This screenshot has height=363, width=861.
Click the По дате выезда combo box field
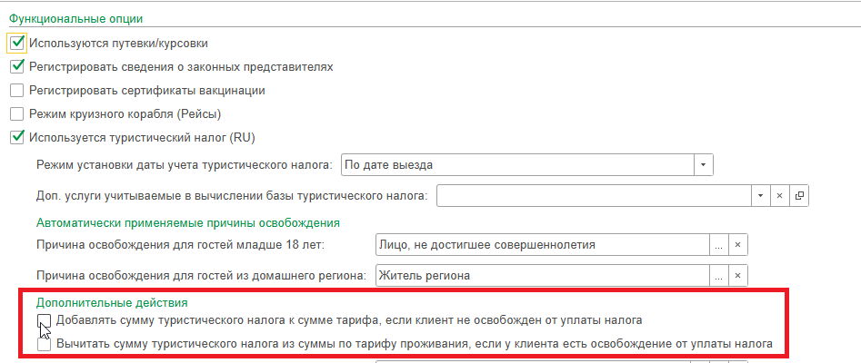click(518, 165)
